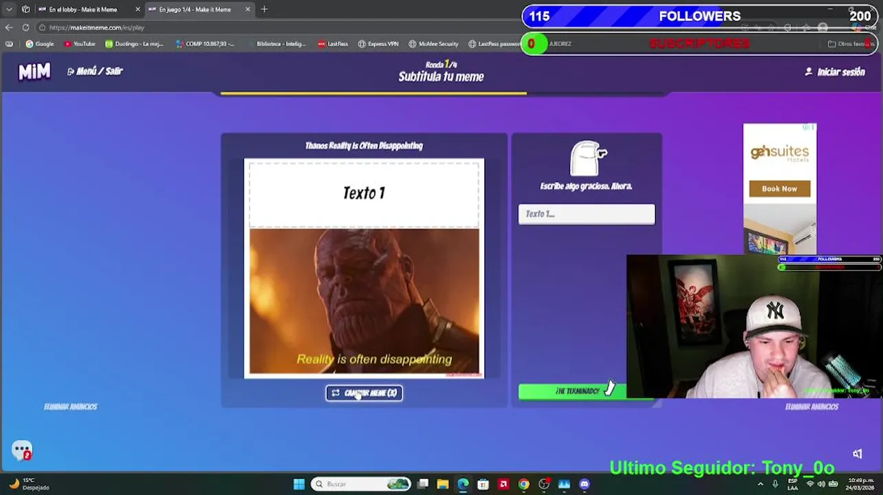
Task: Open LastPass password bookmark
Action: click(x=494, y=44)
